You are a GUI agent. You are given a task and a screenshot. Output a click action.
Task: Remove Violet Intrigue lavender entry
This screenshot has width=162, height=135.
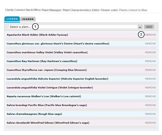(x=150, y=88)
